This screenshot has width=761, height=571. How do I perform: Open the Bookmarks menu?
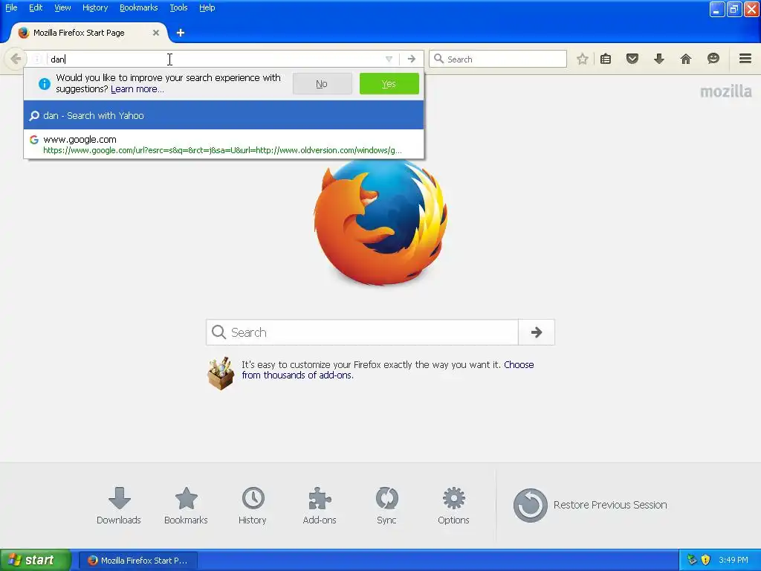pos(138,7)
